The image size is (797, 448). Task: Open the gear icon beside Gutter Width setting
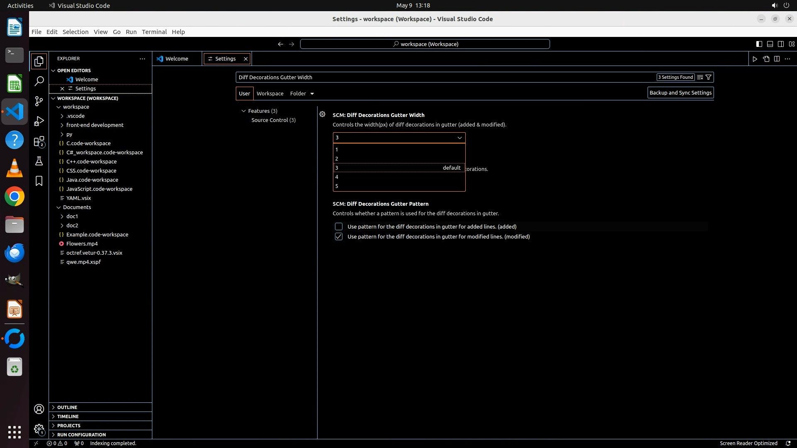pyautogui.click(x=323, y=114)
